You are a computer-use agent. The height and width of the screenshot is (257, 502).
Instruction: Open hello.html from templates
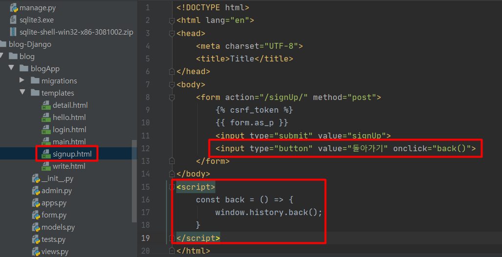[x=69, y=118]
